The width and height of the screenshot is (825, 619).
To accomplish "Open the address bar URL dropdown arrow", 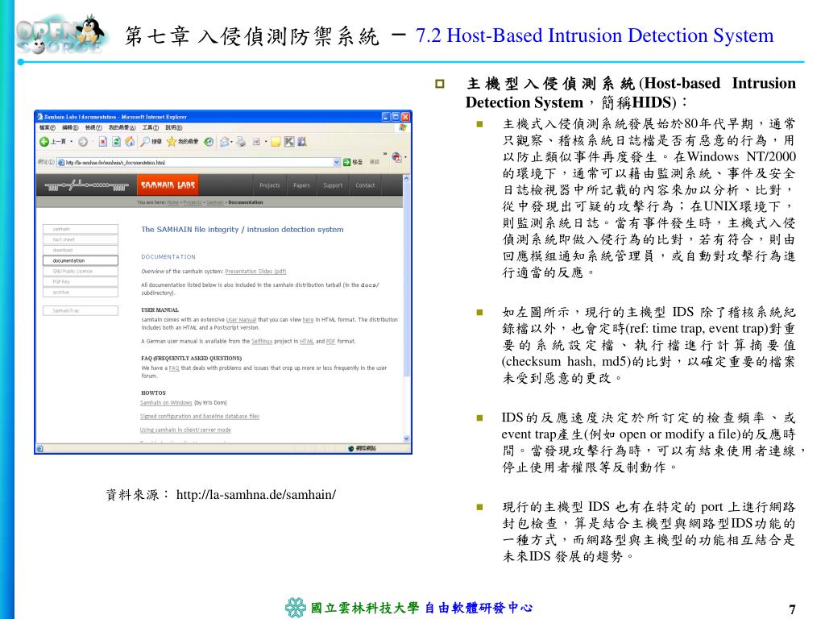I will pos(338,162).
